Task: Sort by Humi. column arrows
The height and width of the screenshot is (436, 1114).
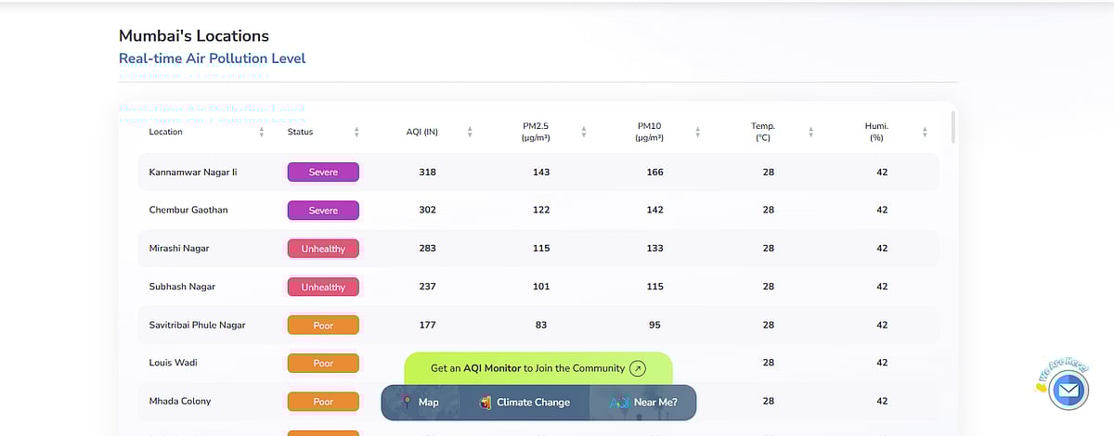Action: tap(925, 132)
